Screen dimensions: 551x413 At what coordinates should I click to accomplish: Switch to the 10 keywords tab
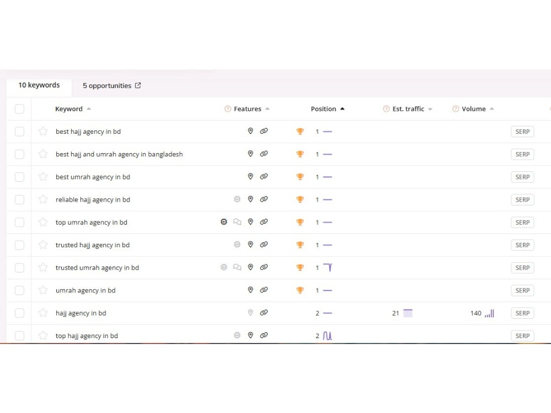pyautogui.click(x=39, y=85)
